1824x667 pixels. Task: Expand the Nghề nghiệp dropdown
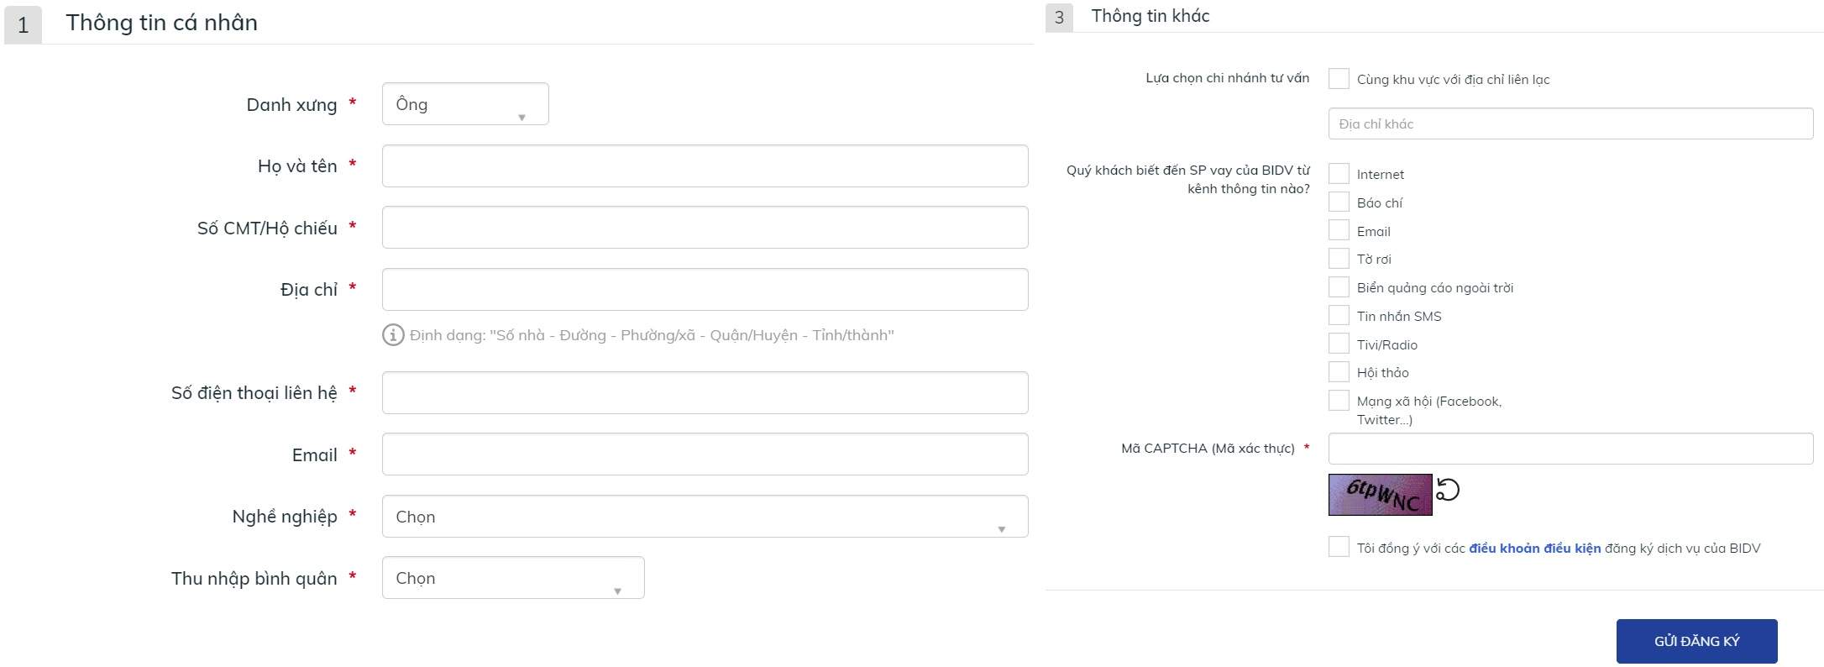[705, 517]
